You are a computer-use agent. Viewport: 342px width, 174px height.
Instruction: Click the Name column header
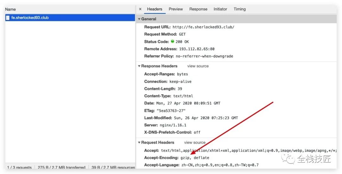pos(10,10)
